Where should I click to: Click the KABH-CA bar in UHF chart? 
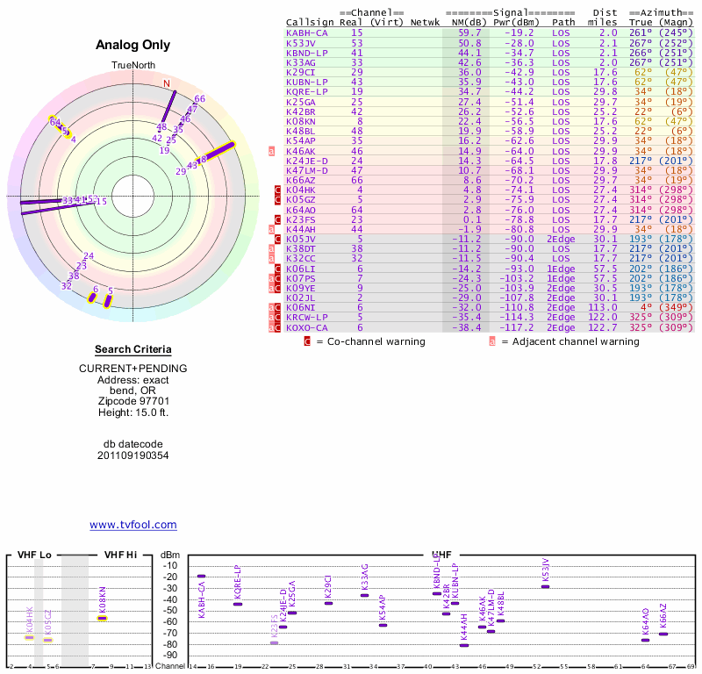[202, 577]
